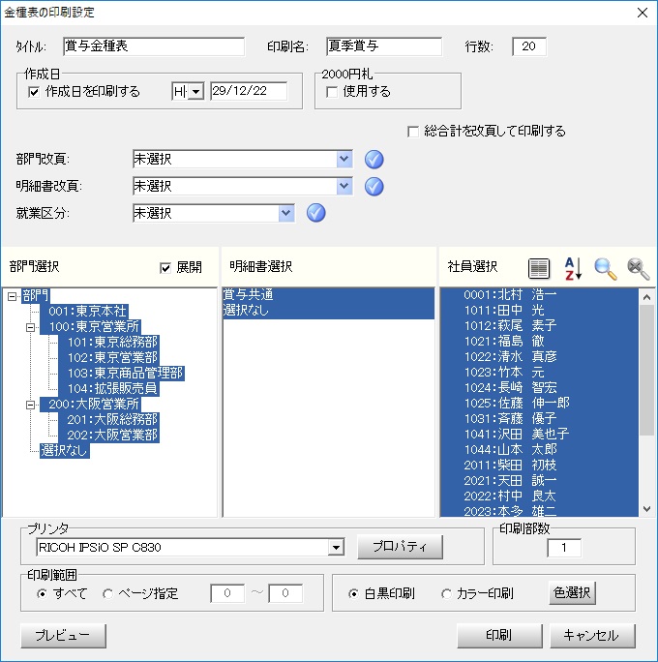Select employee 1011:田中 光
The width and height of the screenshot is (658, 662).
tap(539, 311)
